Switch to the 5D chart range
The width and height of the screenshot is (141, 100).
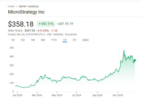(23, 40)
